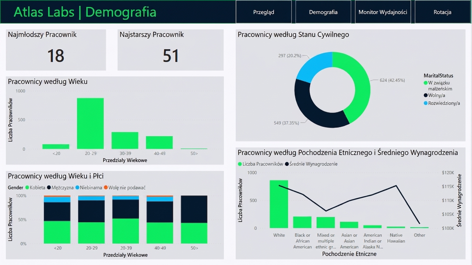The width and height of the screenshot is (472, 265).
Task: Click the Other ethnicity axis label
Action: point(420,235)
